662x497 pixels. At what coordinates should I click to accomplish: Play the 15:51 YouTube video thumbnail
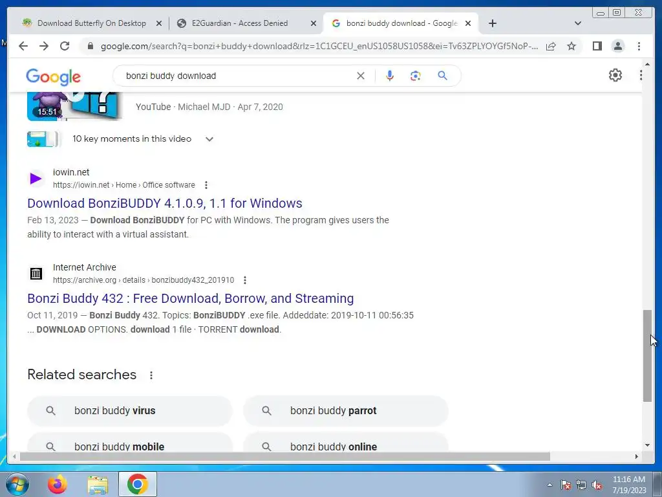coord(75,106)
